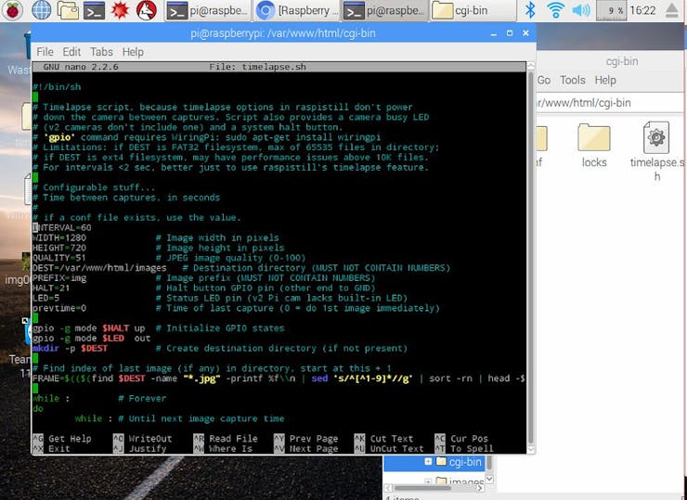Open the Tools menu in file manager
Screen dimensions: 687x500
pyautogui.click(x=572, y=80)
